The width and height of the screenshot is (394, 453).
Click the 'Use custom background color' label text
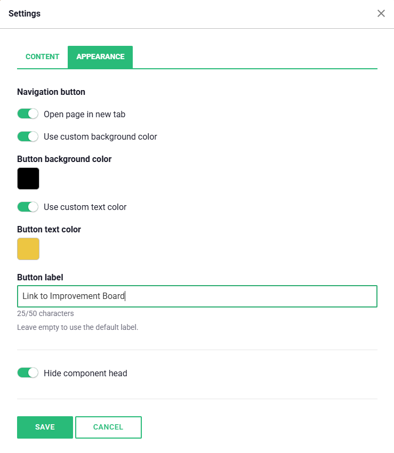pyautogui.click(x=100, y=136)
